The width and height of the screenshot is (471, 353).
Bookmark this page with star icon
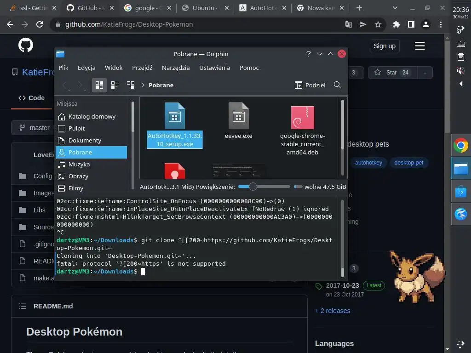tap(378, 25)
